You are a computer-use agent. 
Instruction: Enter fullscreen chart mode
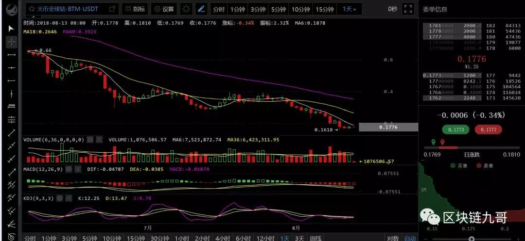click(x=408, y=9)
